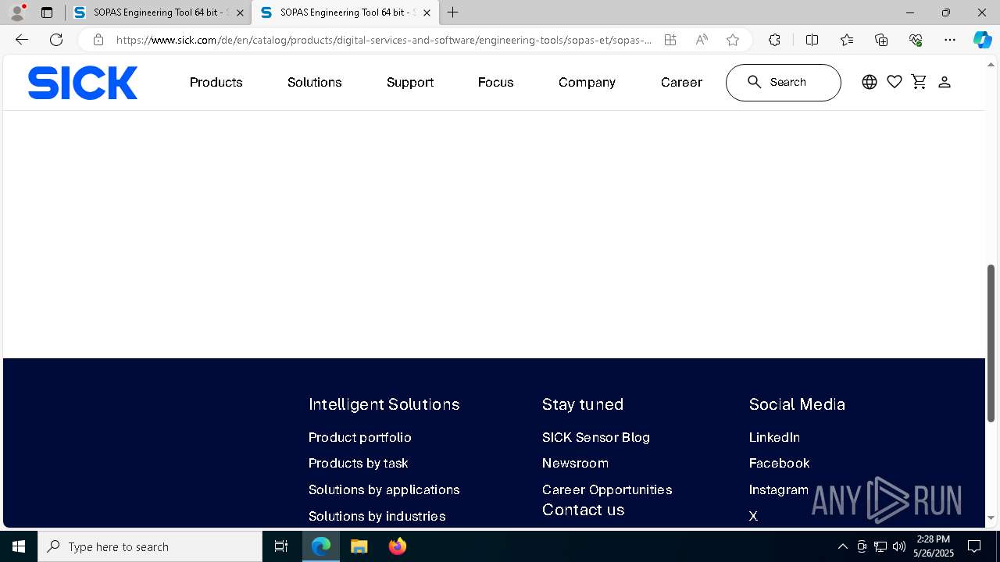This screenshot has width=1000, height=562.
Task: Open Task View in taskbar
Action: pyautogui.click(x=281, y=546)
